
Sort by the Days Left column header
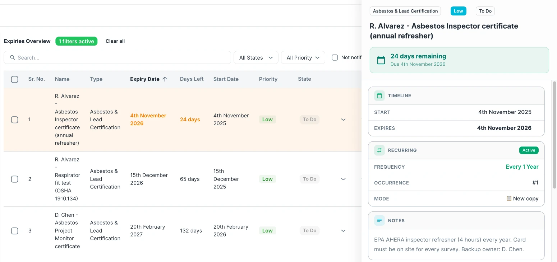[192, 79]
